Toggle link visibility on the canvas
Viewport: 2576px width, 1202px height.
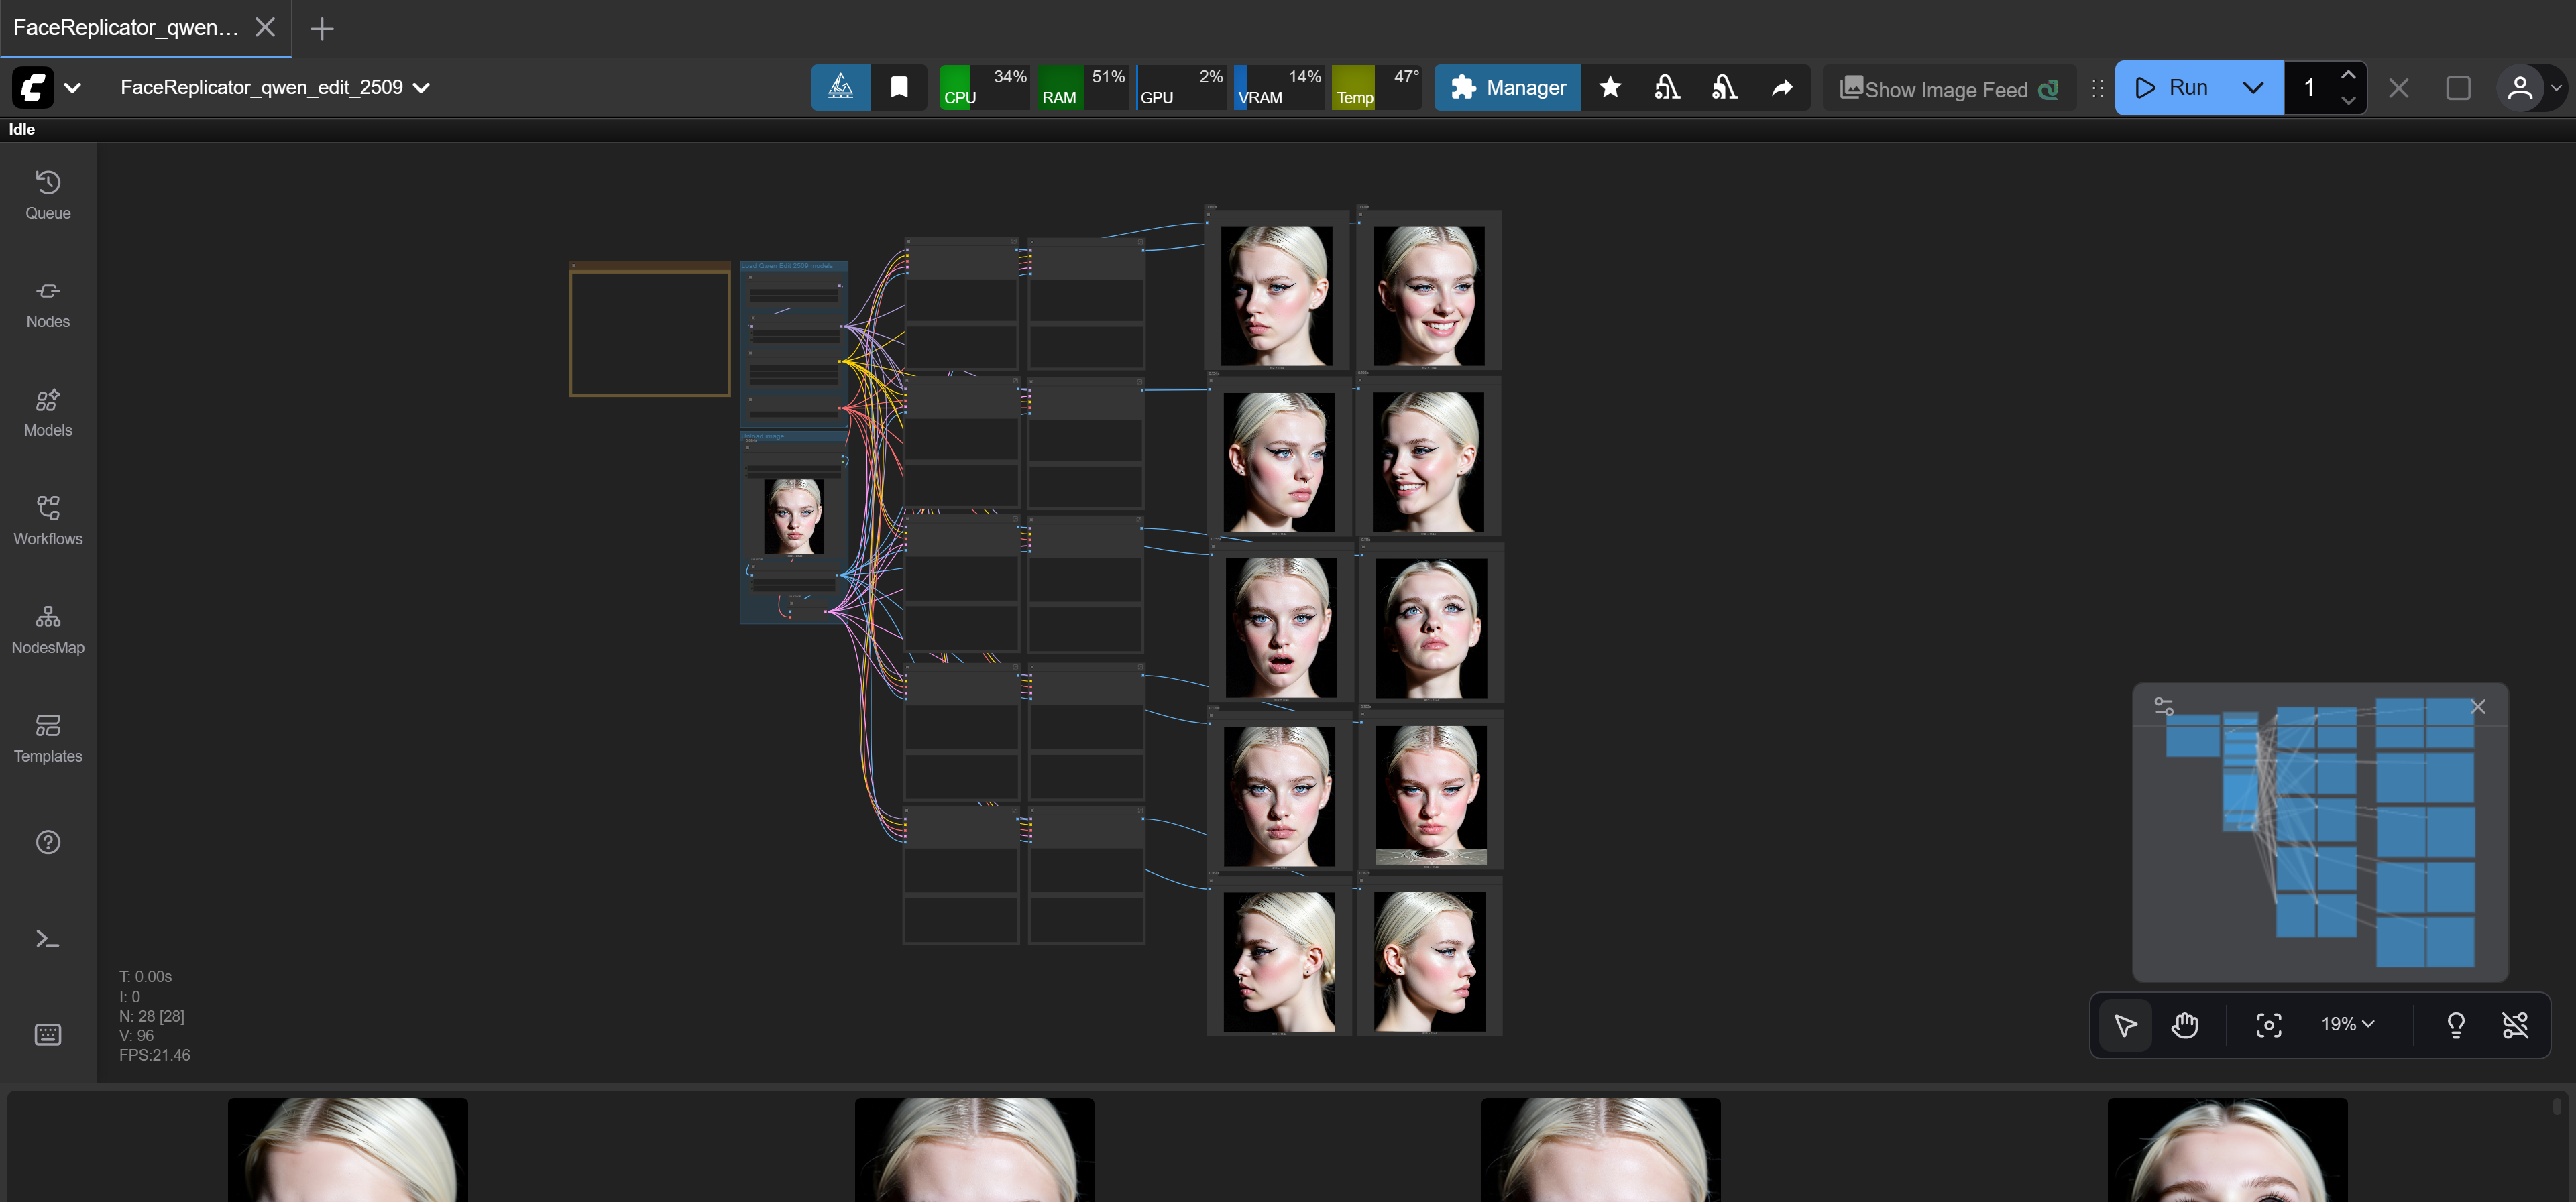coord(2515,1024)
